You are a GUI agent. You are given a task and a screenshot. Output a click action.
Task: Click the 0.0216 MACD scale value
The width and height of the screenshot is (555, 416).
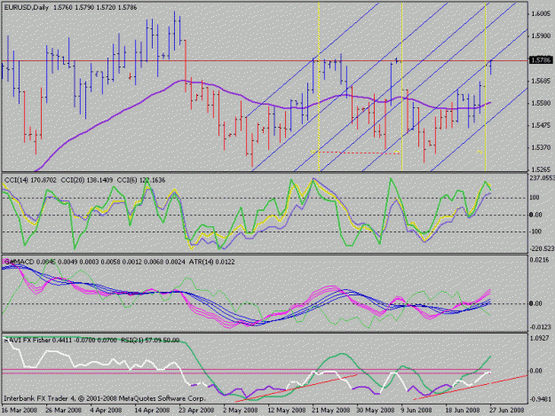coord(540,260)
